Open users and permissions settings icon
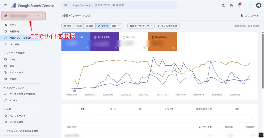264x138 pixels. click(231, 5)
